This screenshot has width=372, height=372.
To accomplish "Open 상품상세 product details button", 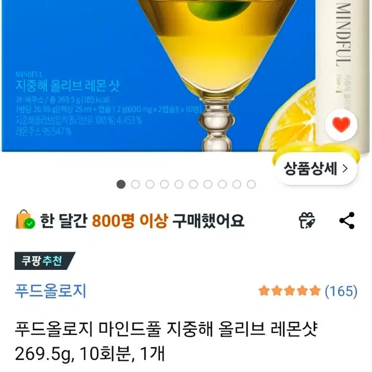I will click(x=316, y=169).
